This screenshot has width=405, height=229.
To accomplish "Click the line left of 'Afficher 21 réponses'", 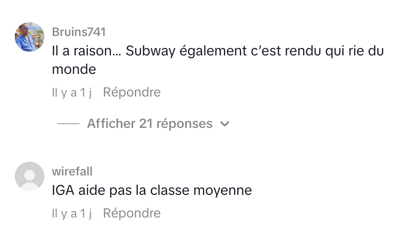I will (x=69, y=124).
